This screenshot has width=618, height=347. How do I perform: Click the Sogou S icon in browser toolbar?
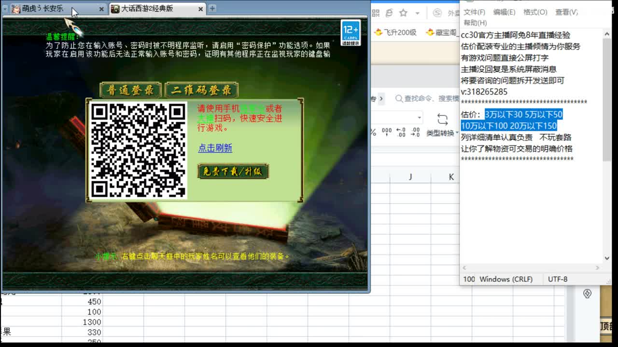coord(437,13)
